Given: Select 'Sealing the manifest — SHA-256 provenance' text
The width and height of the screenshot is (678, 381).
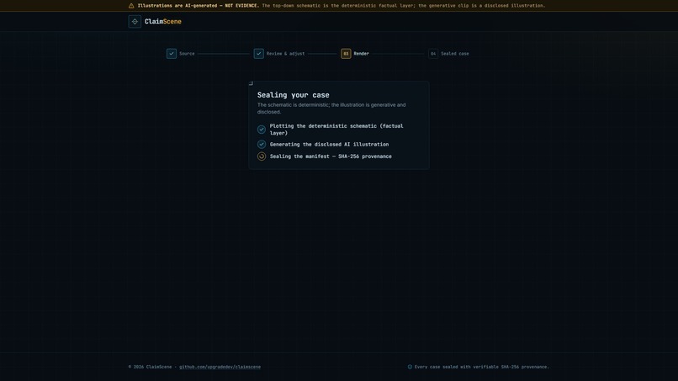Looking at the screenshot, I should (x=331, y=156).
